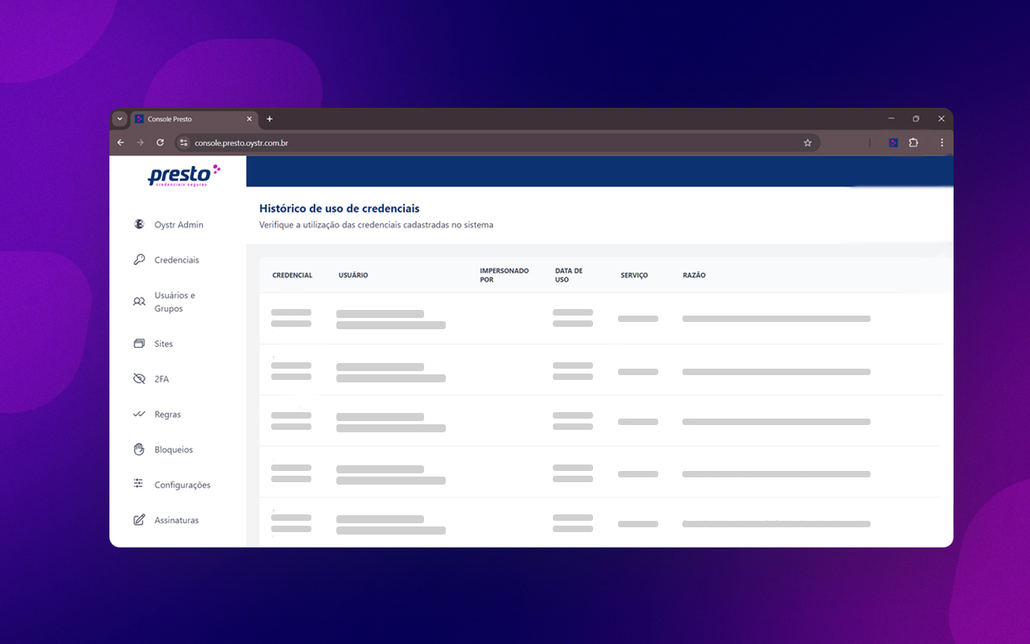This screenshot has width=1030, height=644.
Task: Go back to the previous page
Action: (x=121, y=142)
